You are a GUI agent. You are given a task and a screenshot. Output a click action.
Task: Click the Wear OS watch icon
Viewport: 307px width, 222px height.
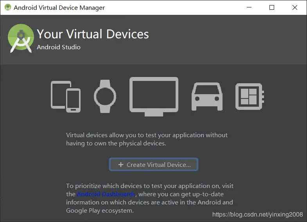click(x=105, y=96)
